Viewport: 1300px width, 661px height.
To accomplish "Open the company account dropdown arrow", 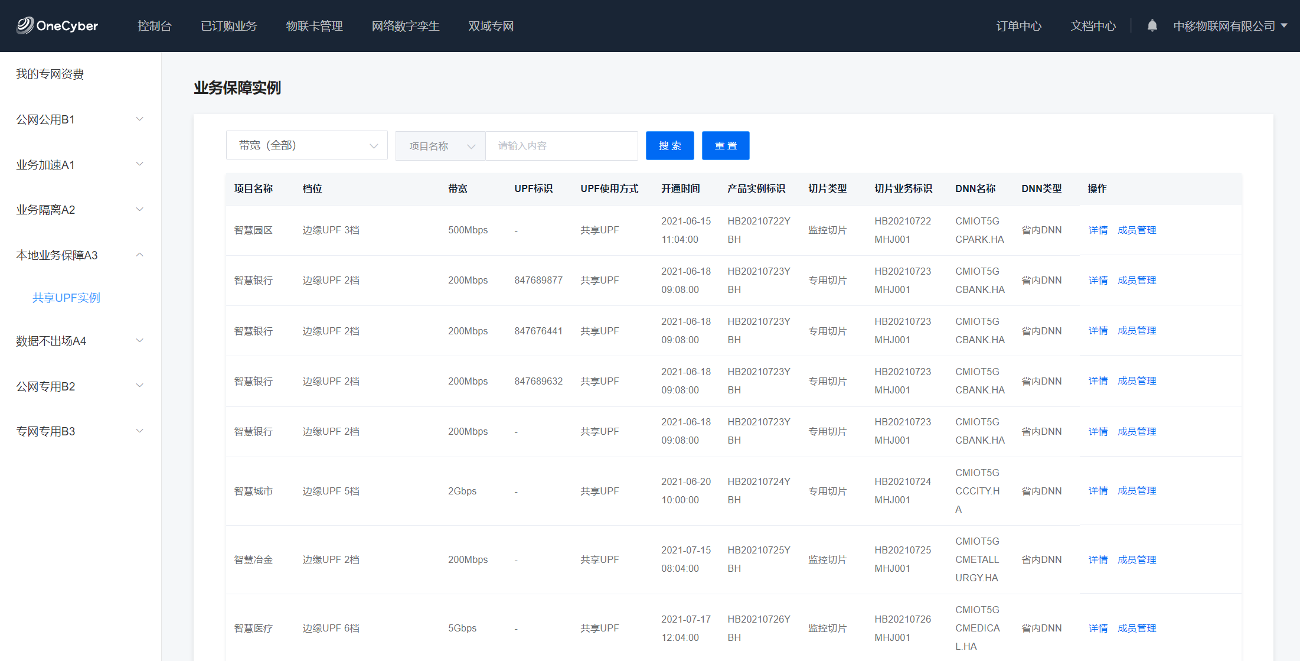I will [x=1284, y=26].
